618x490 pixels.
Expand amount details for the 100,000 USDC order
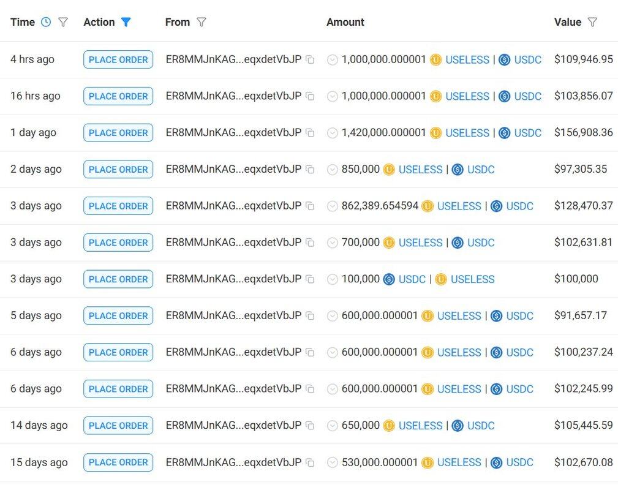coord(333,279)
